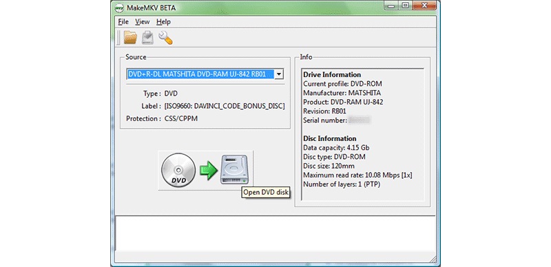The height and width of the screenshot is (267, 551).
Task: Click the MakeMKV title bar app icon
Action: 119,8
